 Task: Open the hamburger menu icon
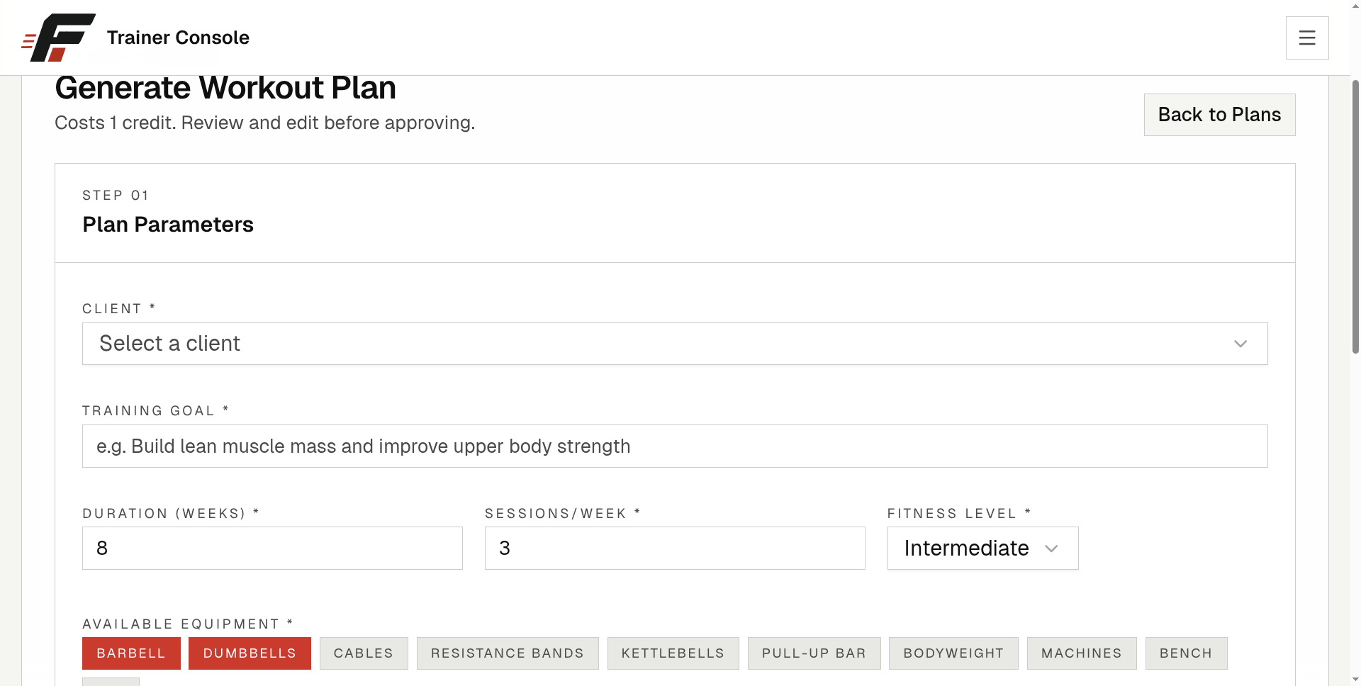click(1307, 38)
